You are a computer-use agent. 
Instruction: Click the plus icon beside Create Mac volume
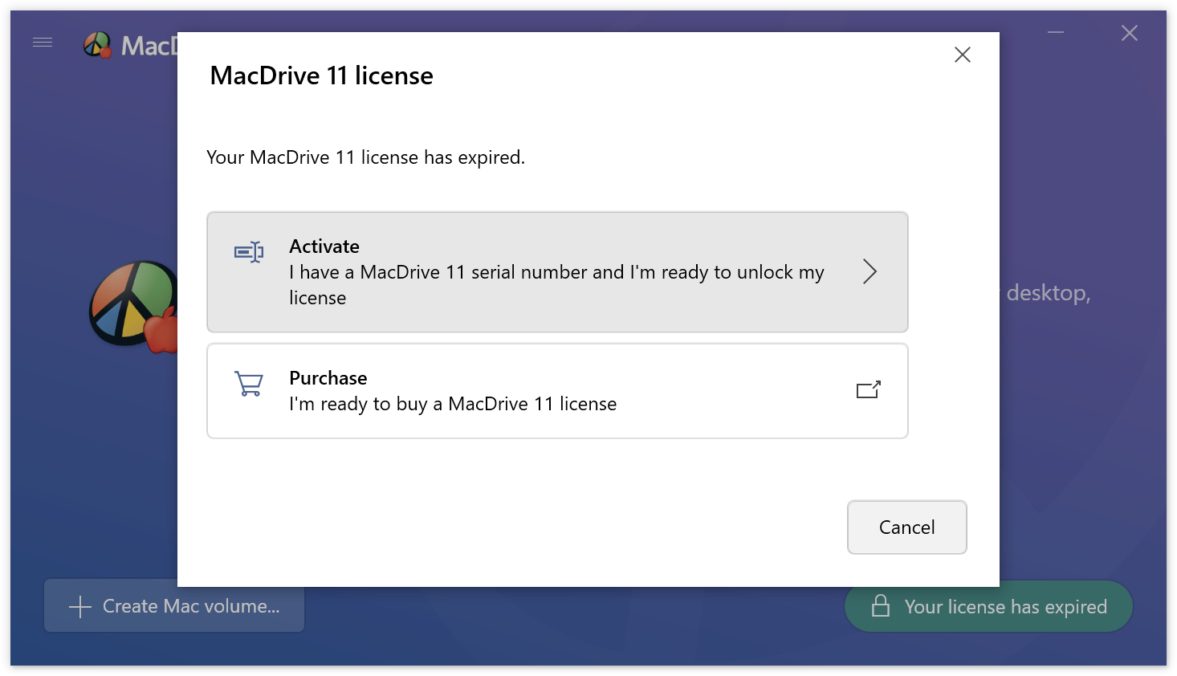click(80, 607)
